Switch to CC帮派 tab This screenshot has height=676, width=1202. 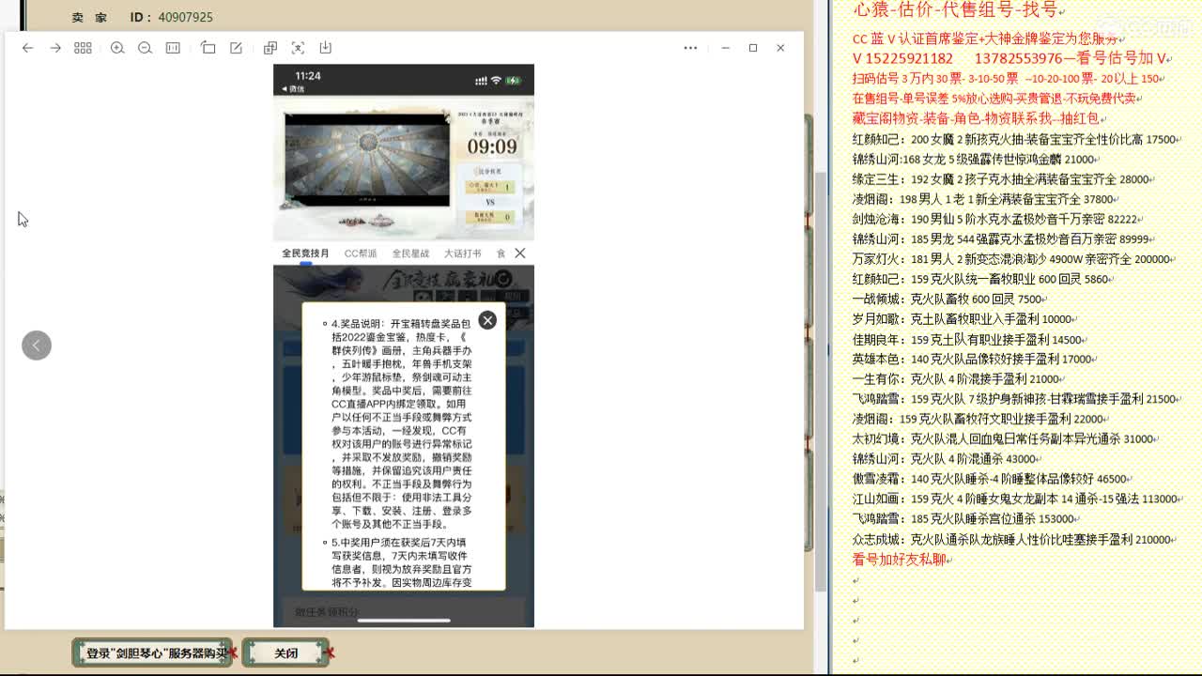(361, 253)
